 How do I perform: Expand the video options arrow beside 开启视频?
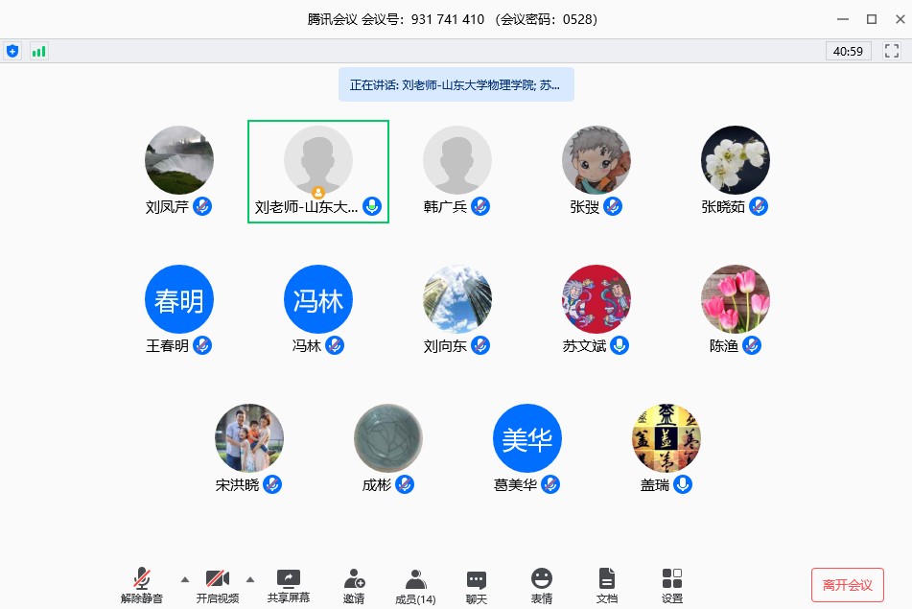250,578
